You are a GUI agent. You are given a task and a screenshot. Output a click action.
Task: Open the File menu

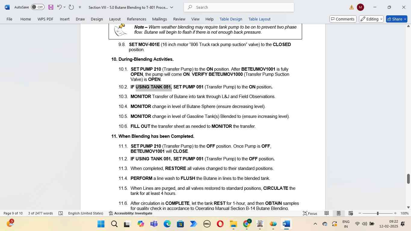9,19
